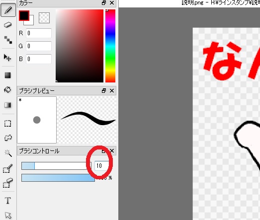Viewport: 260px width, 220px height.
Task: Select the gradient tool
Action: 8,105
